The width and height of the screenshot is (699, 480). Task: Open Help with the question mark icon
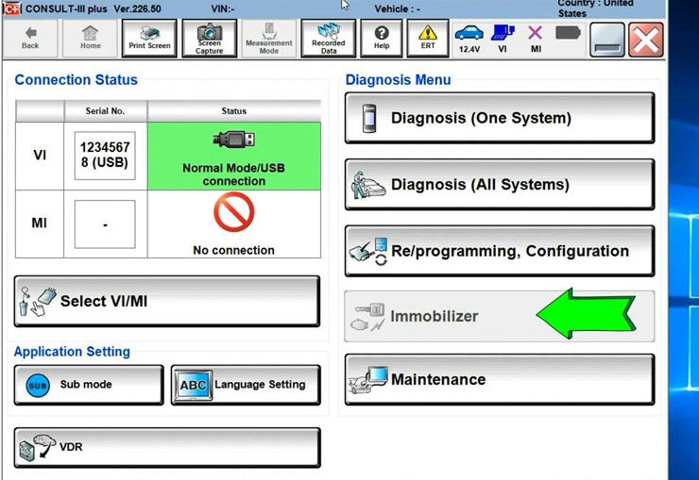click(x=382, y=39)
